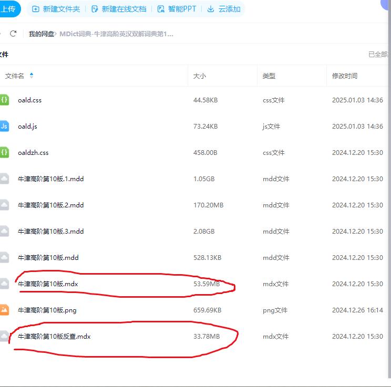Click the cloud icon for 牛津高阶第10版.2.mdd
This screenshot has width=391, height=387.
[x=4, y=205]
